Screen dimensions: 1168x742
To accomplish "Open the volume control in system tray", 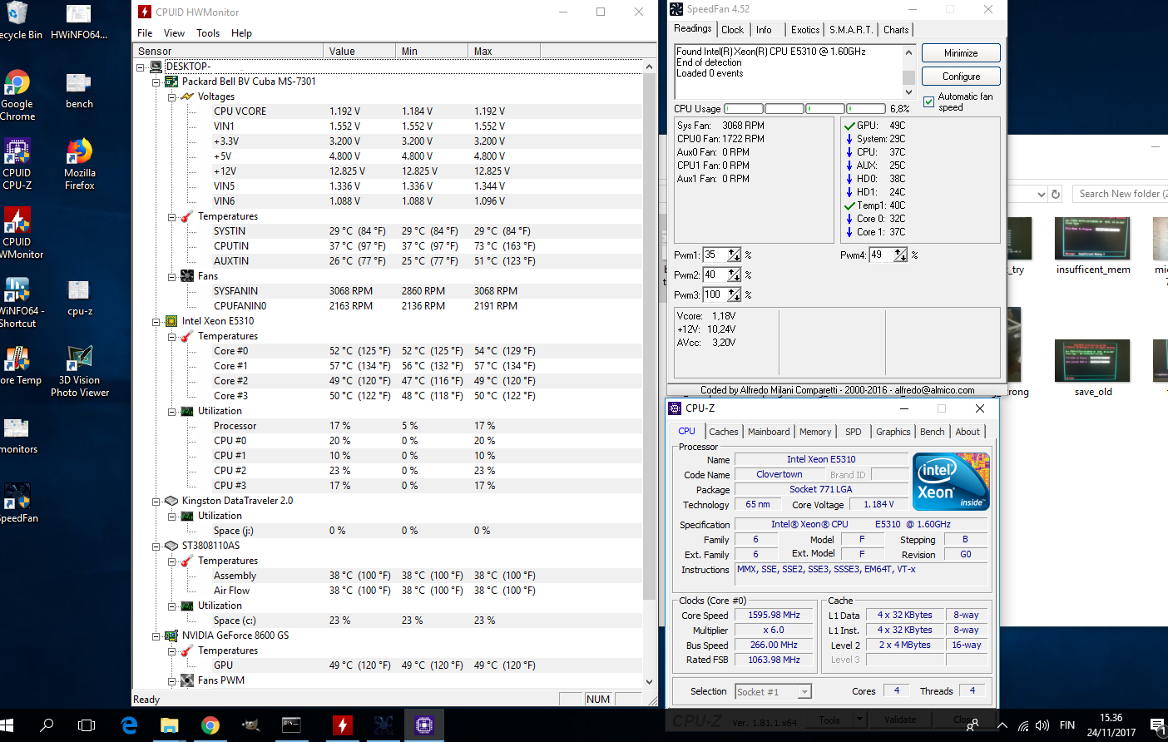I will coord(1042,725).
